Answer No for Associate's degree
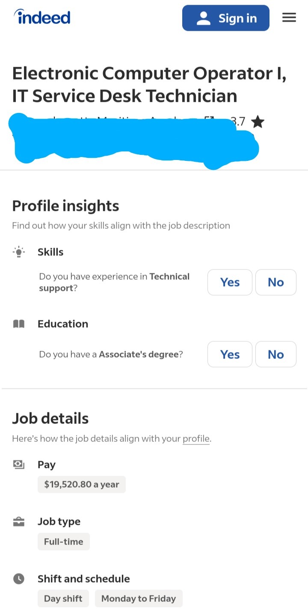This screenshot has width=308, height=613. click(x=276, y=354)
